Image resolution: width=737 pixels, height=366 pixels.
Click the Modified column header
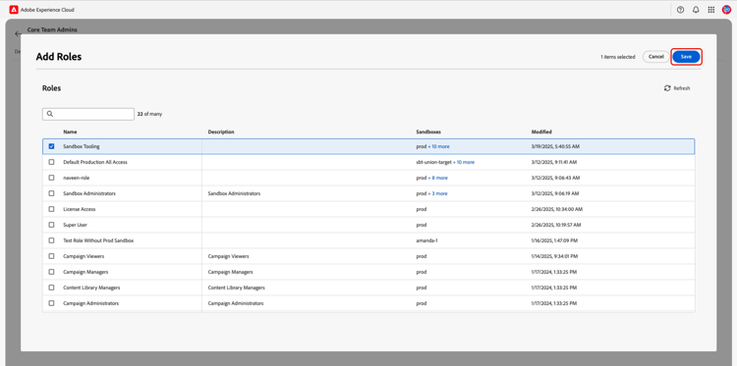point(541,131)
